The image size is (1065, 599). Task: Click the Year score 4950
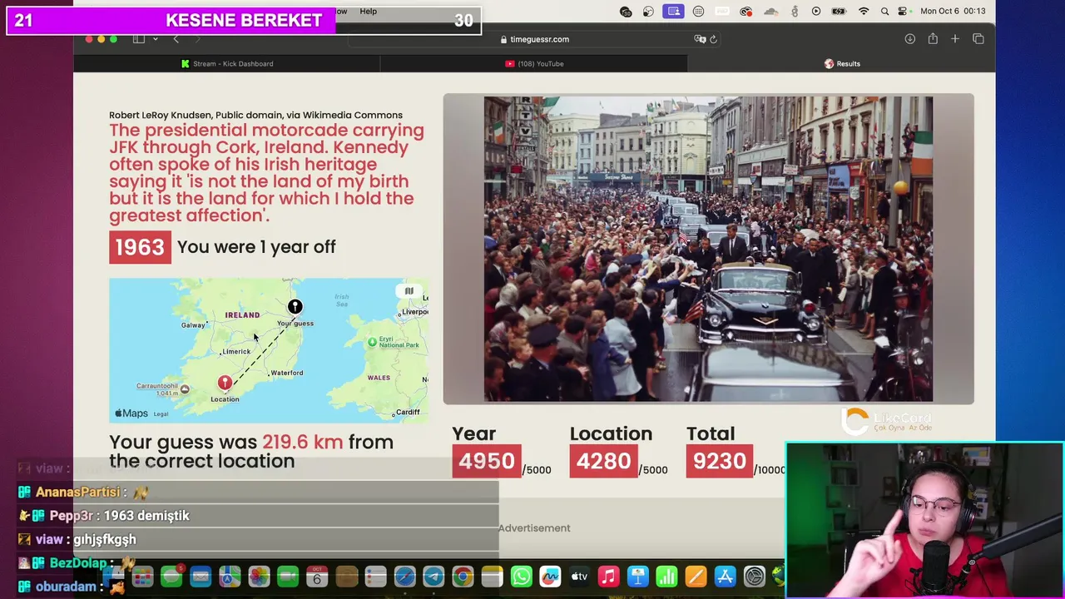(x=487, y=461)
